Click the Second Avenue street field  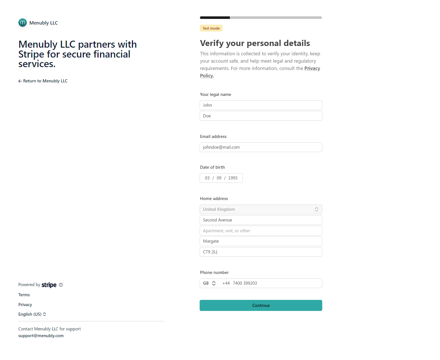261,220
